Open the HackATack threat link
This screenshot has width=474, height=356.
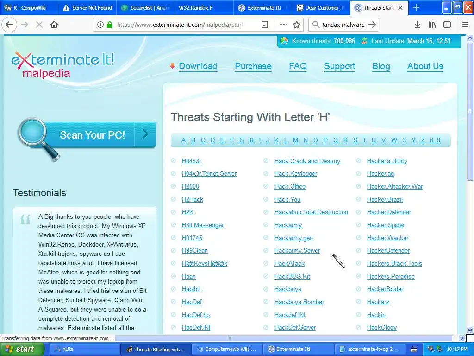click(289, 263)
